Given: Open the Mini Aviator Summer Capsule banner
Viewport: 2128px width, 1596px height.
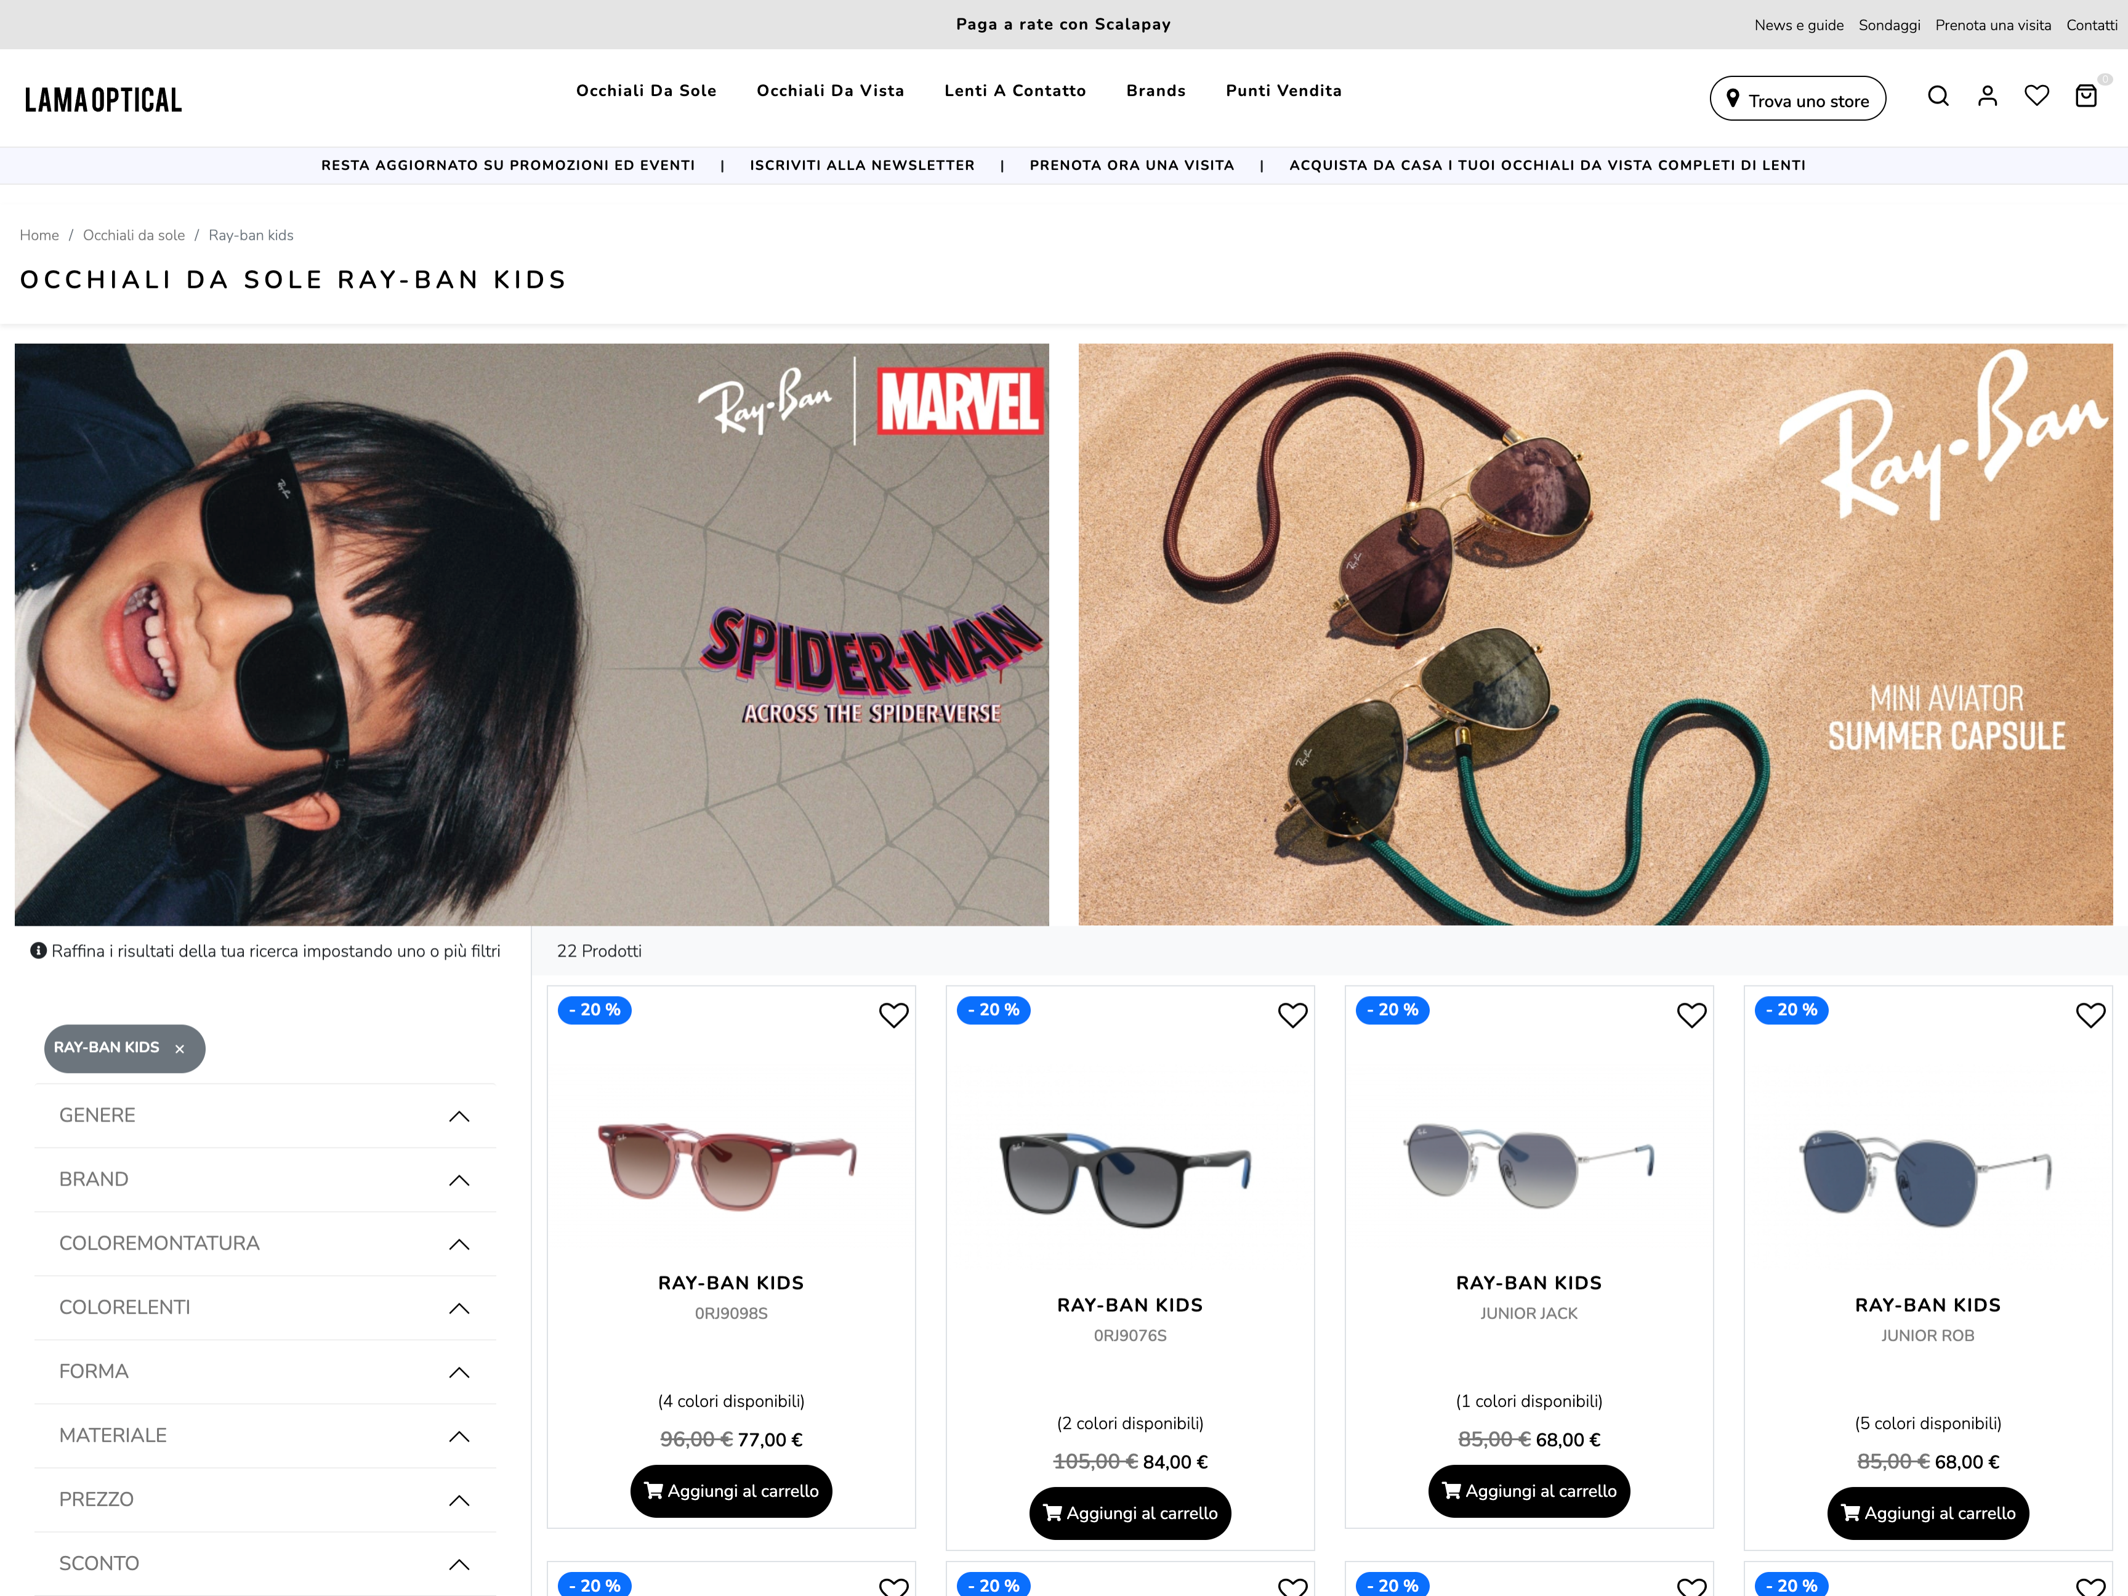Looking at the screenshot, I should pos(1596,634).
